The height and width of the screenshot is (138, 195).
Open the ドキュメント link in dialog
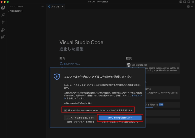click(137, 96)
